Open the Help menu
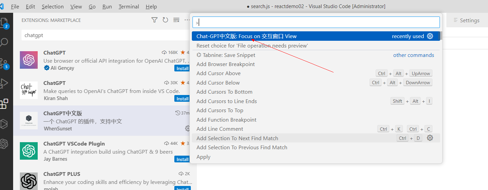Screen dimensions: 488x190 pos(151,6)
